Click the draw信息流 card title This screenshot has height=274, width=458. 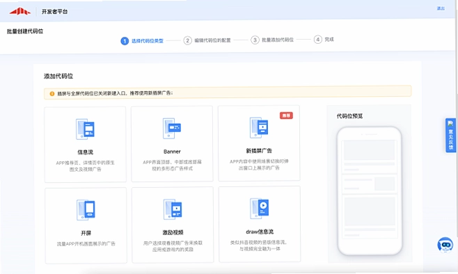[260, 232]
